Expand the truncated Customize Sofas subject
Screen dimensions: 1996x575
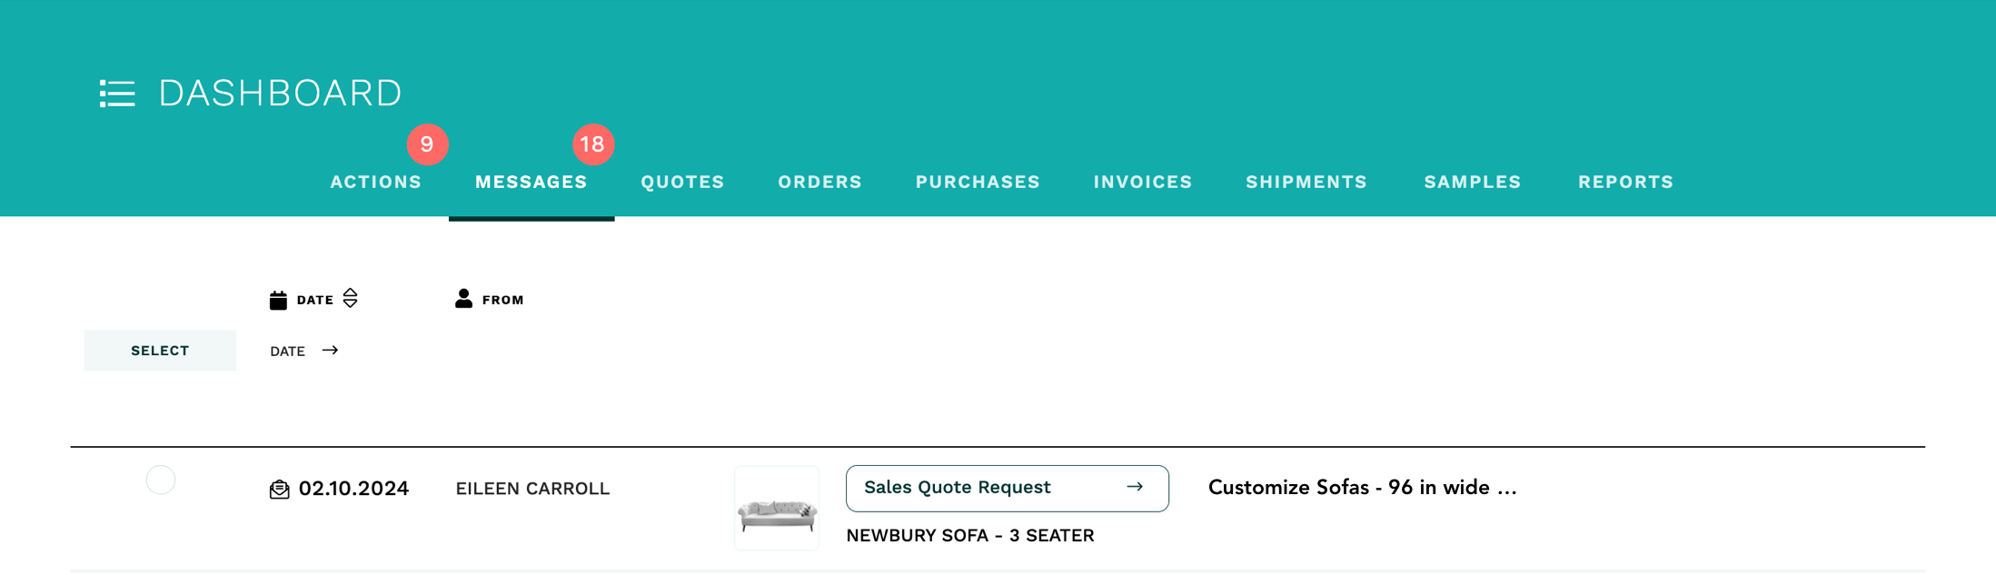click(1362, 487)
